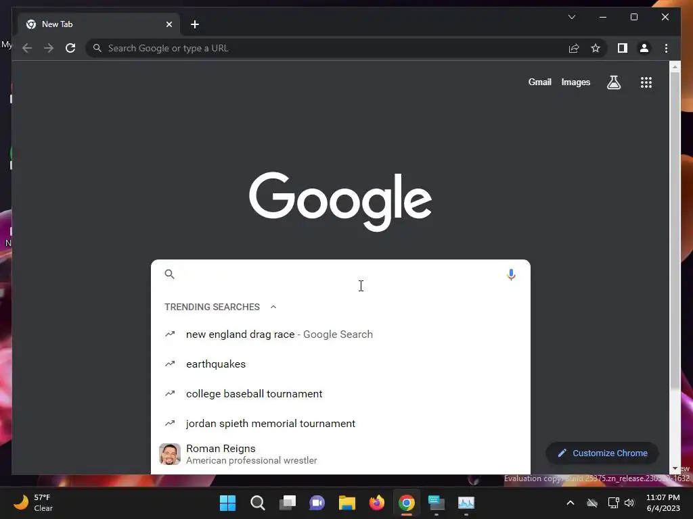Open the Chrome profile menu
Image resolution: width=693 pixels, height=519 pixels.
point(644,48)
